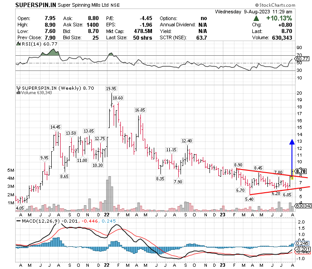
Task: Click the blue 0.245 histogram value in MACD legend
Action: tap(109, 221)
